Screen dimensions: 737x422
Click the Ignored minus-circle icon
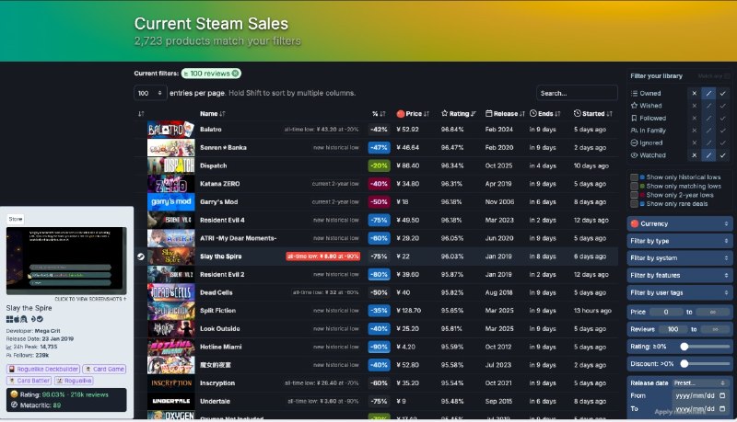click(x=634, y=143)
